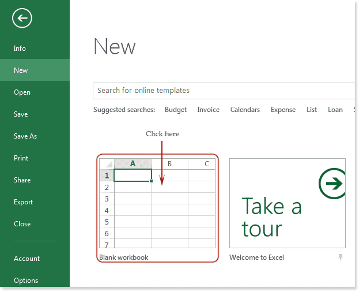
Task: Click the Welcome to Excel label
Action: 256,257
